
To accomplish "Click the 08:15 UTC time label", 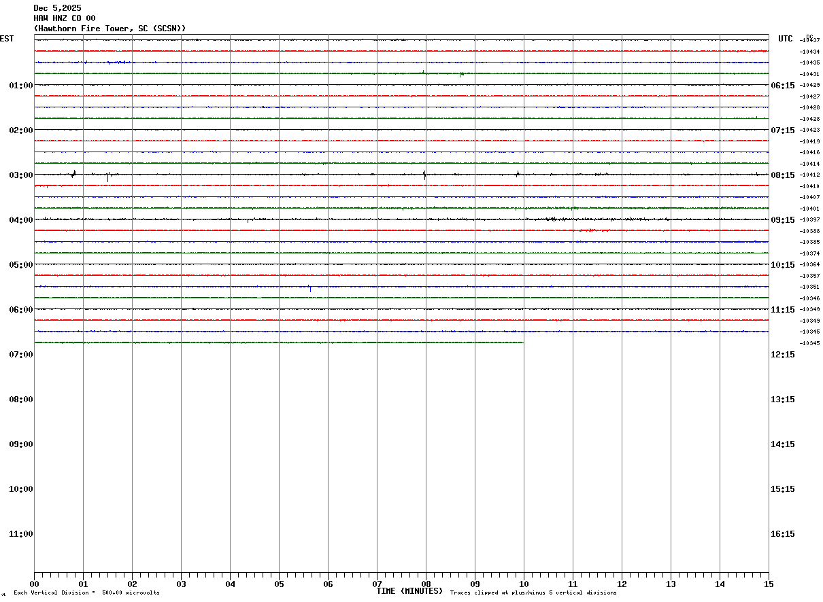I will (x=783, y=175).
